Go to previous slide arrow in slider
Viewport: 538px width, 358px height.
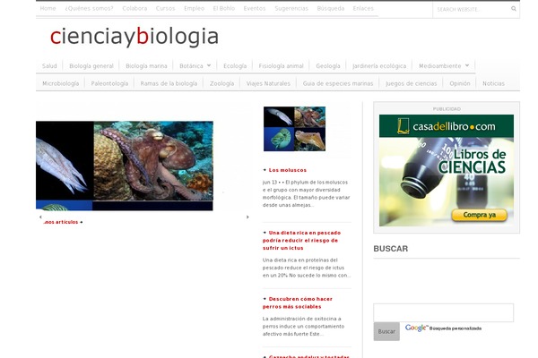[x=40, y=217]
